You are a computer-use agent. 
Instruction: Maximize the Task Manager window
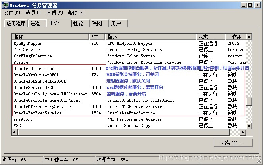click(250, 5)
